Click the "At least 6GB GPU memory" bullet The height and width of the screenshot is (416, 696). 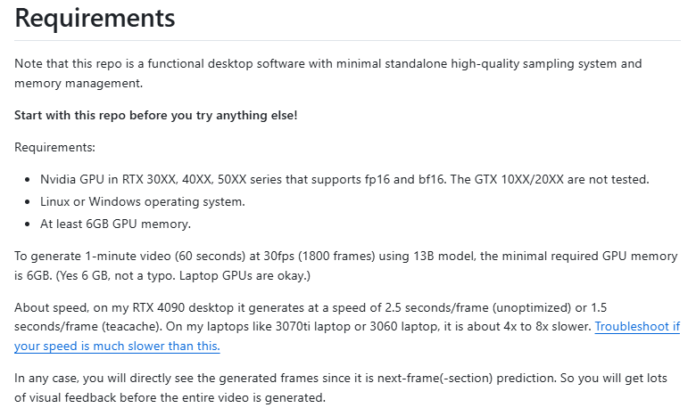115,224
